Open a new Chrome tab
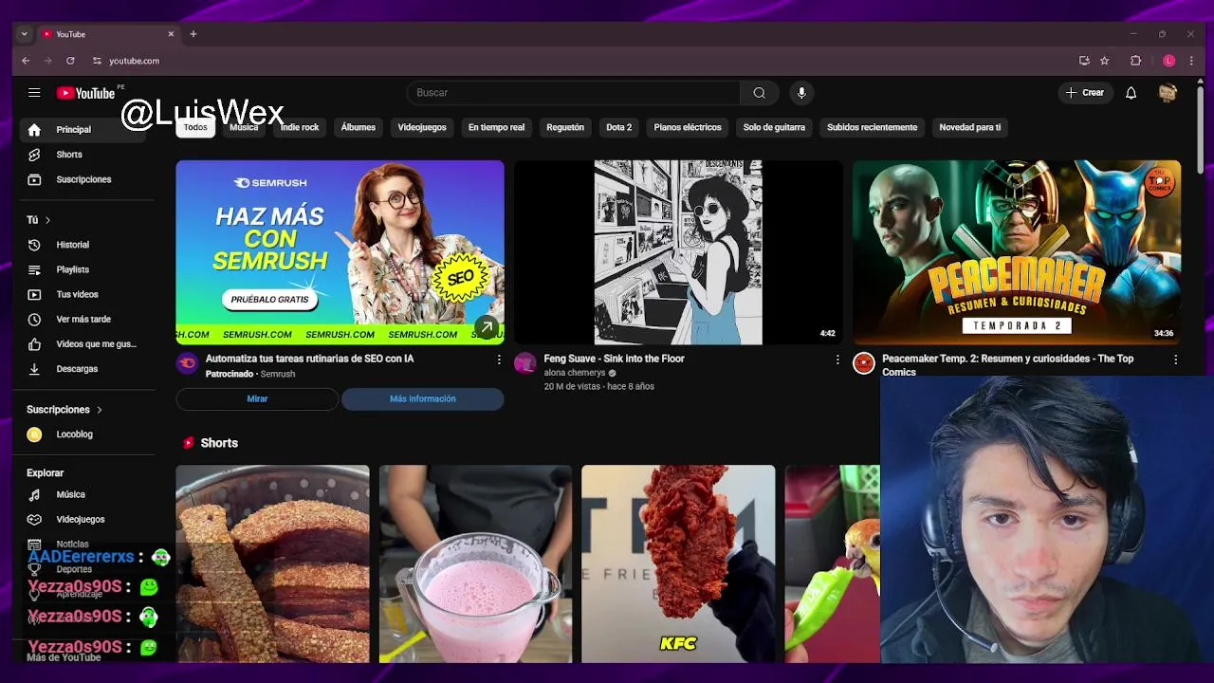The width and height of the screenshot is (1214, 683). [193, 34]
